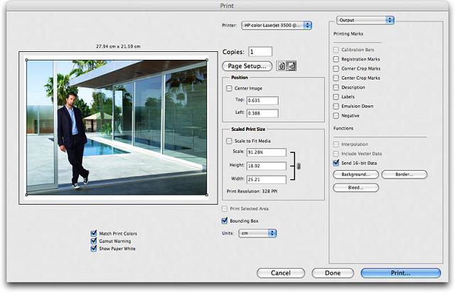
Task: Check the Description option
Action: click(x=336, y=87)
